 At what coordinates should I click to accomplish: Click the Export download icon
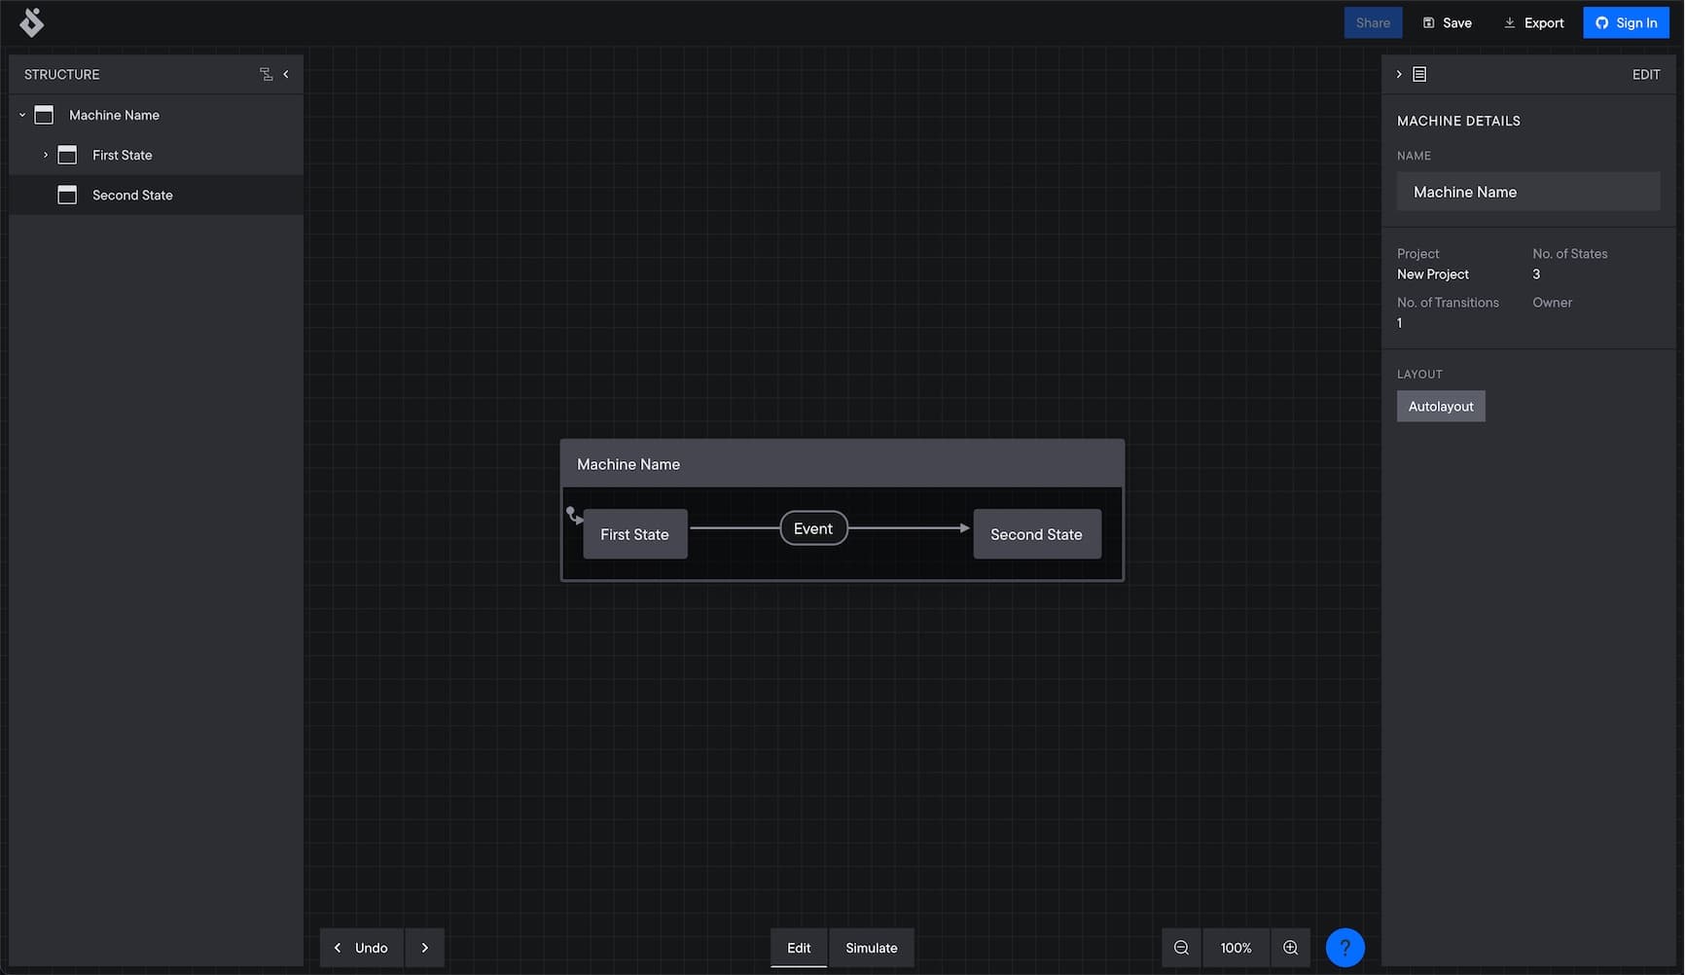[x=1509, y=22]
